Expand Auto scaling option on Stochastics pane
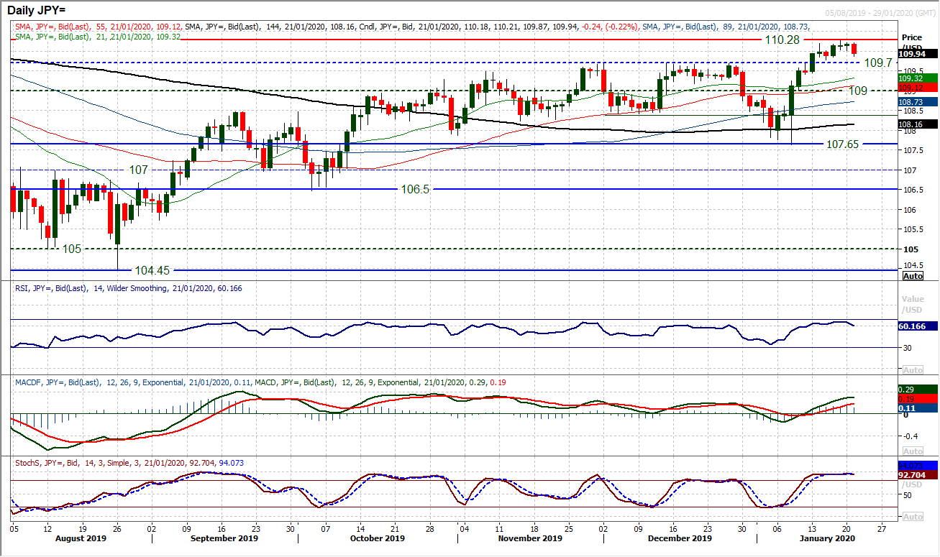 914,515
